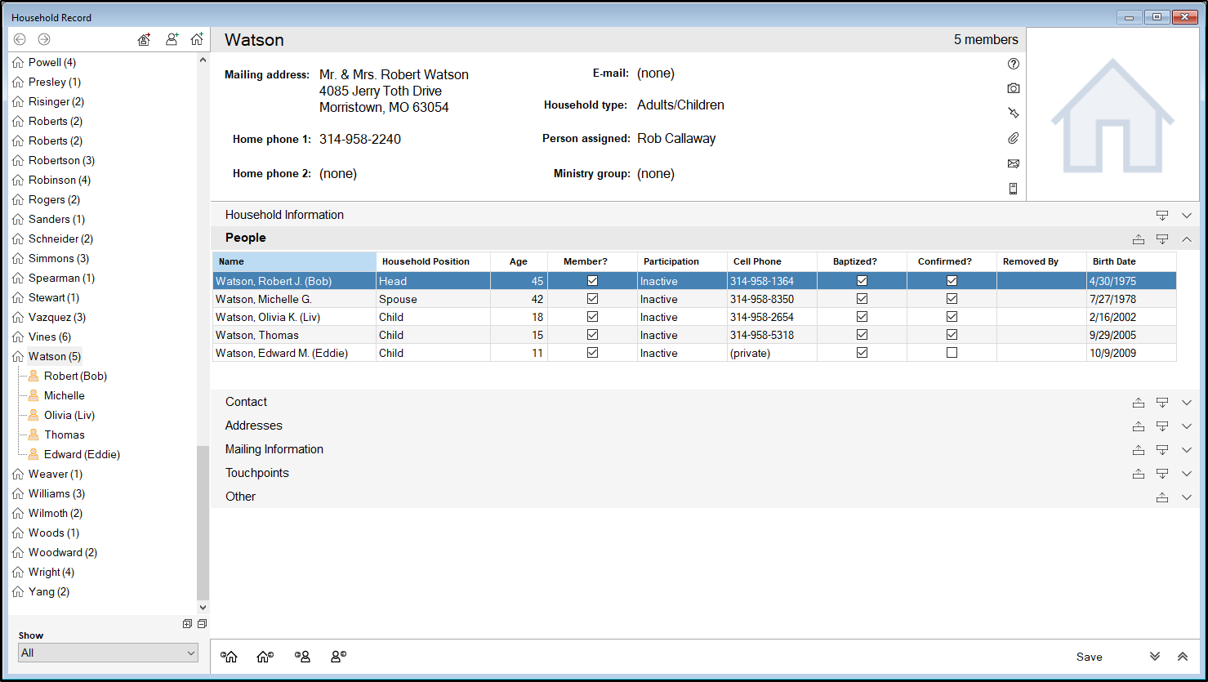Open the Weaver household in list

click(55, 474)
